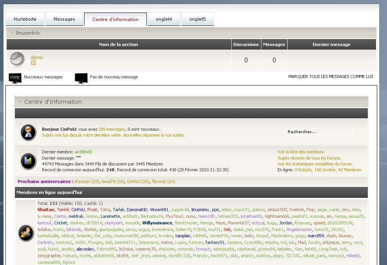This screenshot has height=265, width=387.
Task: Open Voir la liste des membres link
Action: [301, 152]
